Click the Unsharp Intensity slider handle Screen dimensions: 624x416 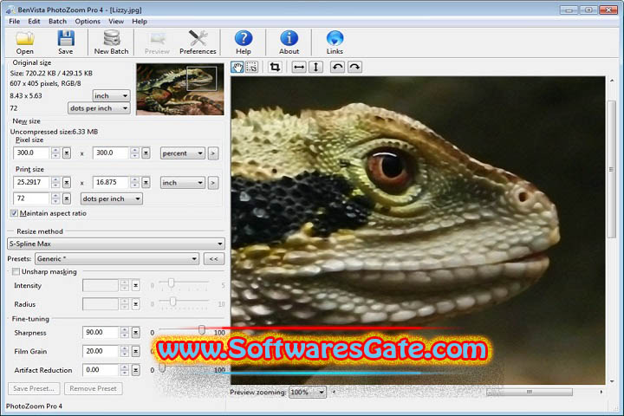click(171, 283)
